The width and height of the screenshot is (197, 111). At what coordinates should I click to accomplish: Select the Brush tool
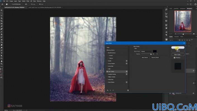pyautogui.click(x=1, y=32)
